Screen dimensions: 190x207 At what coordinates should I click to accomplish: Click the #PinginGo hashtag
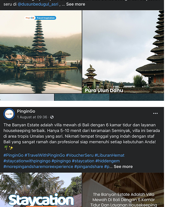pos(13,155)
